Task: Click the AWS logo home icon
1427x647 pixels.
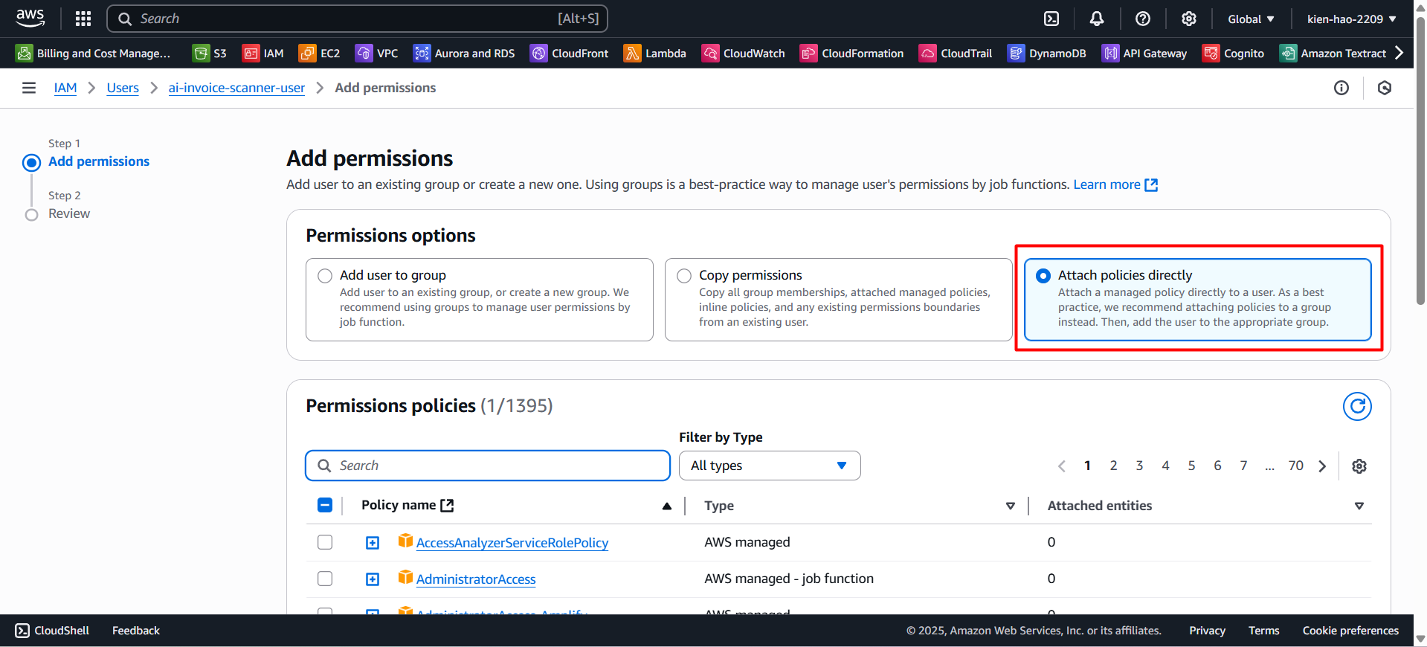Action: tap(30, 18)
